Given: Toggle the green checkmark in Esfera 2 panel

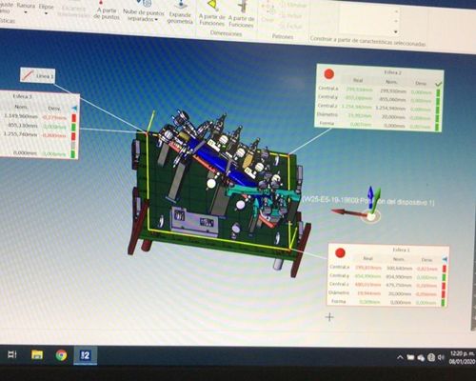Looking at the screenshot, I should pyautogui.click(x=439, y=84).
